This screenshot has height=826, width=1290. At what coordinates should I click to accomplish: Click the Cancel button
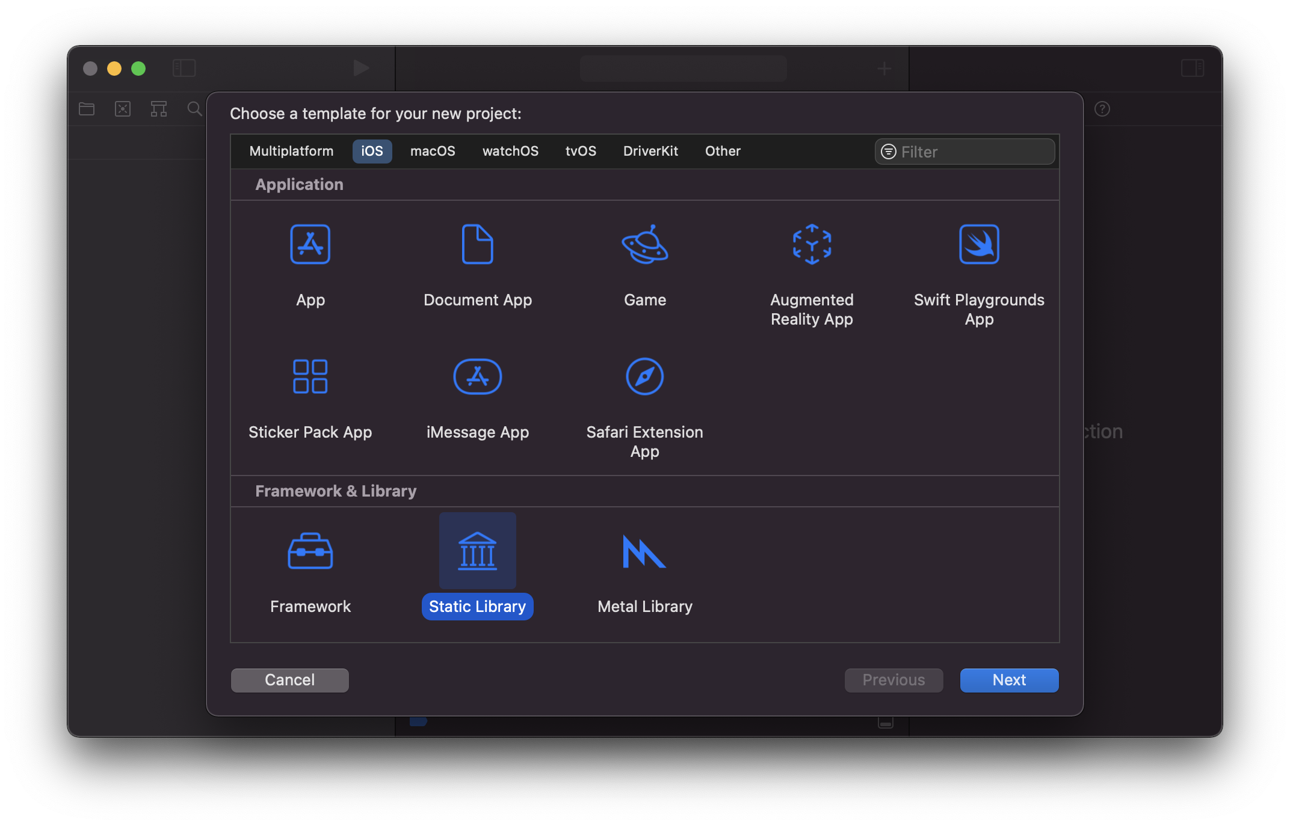(290, 680)
